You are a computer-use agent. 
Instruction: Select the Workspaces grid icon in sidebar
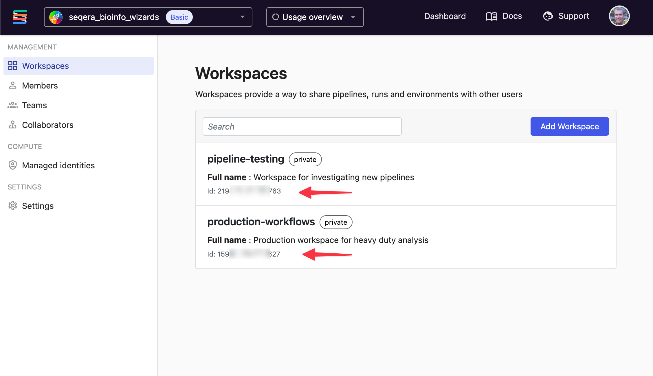coord(13,66)
